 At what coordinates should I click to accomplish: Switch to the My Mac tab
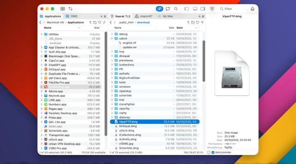pos(166,16)
